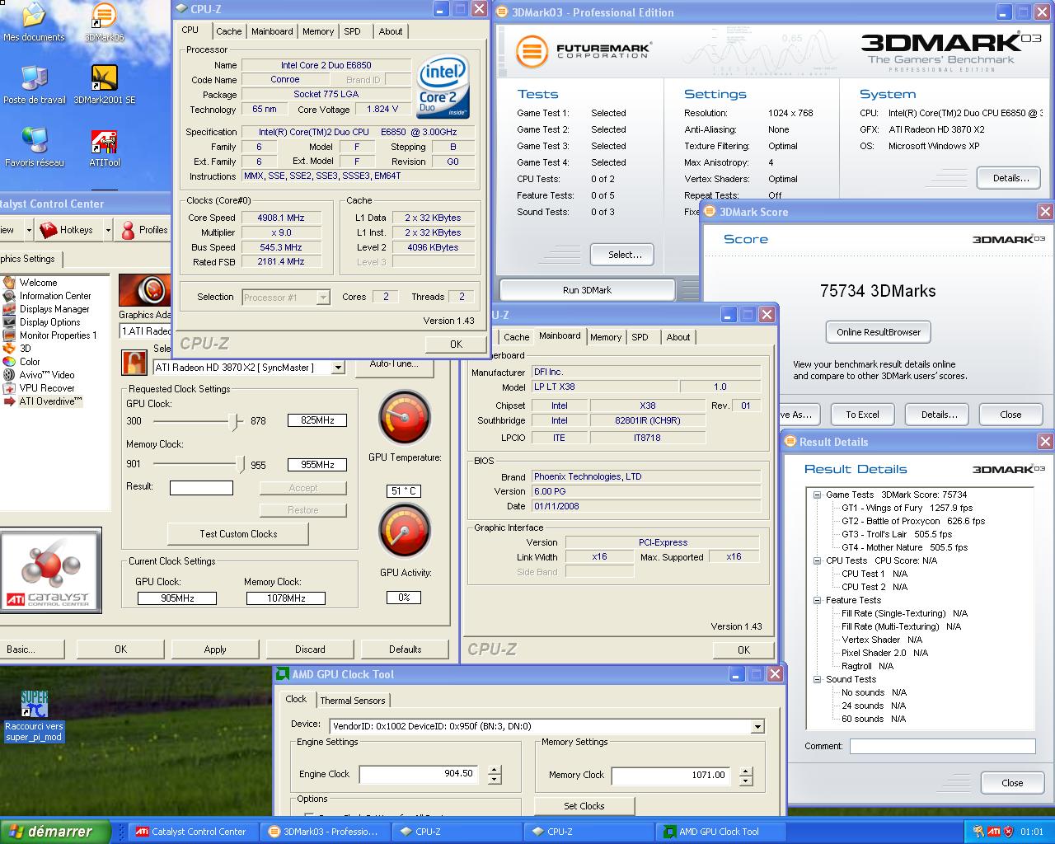The height and width of the screenshot is (844, 1055).
Task: Switch to AMD GPU Clock Tool taskbar item
Action: tap(721, 832)
